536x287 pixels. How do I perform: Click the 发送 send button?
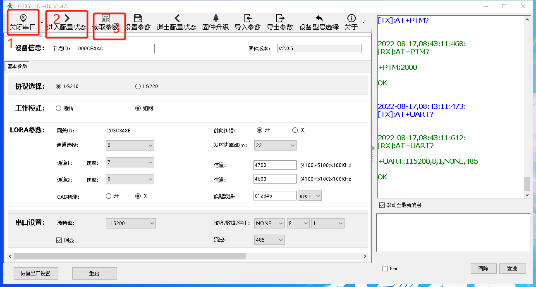(512, 268)
